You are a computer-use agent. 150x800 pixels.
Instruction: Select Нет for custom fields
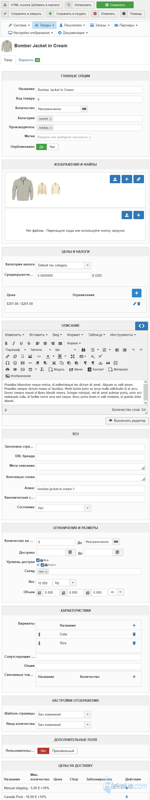point(43,751)
